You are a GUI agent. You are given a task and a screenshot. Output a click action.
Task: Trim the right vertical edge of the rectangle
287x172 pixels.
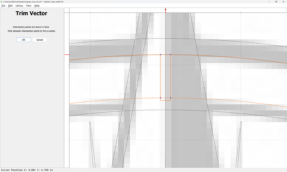171,77
